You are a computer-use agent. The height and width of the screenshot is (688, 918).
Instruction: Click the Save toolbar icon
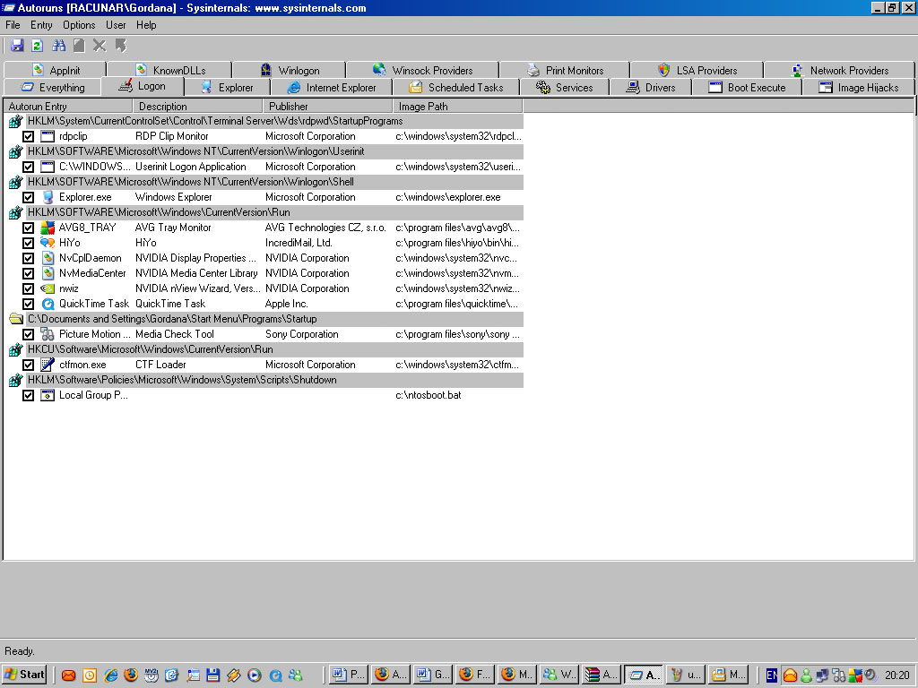17,46
